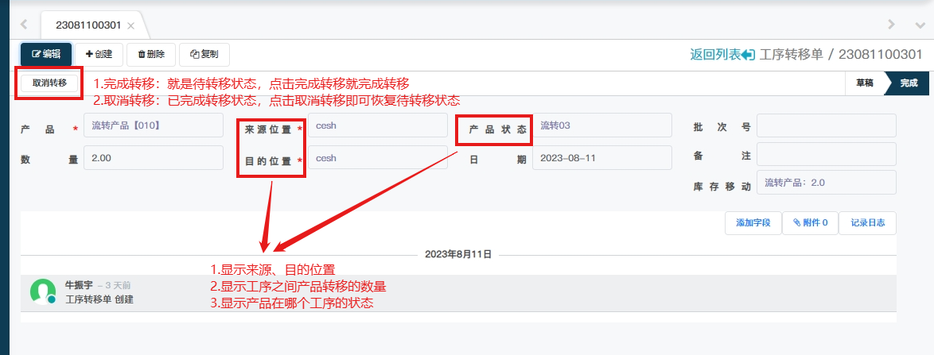Click the 创建 create button

[x=99, y=54]
